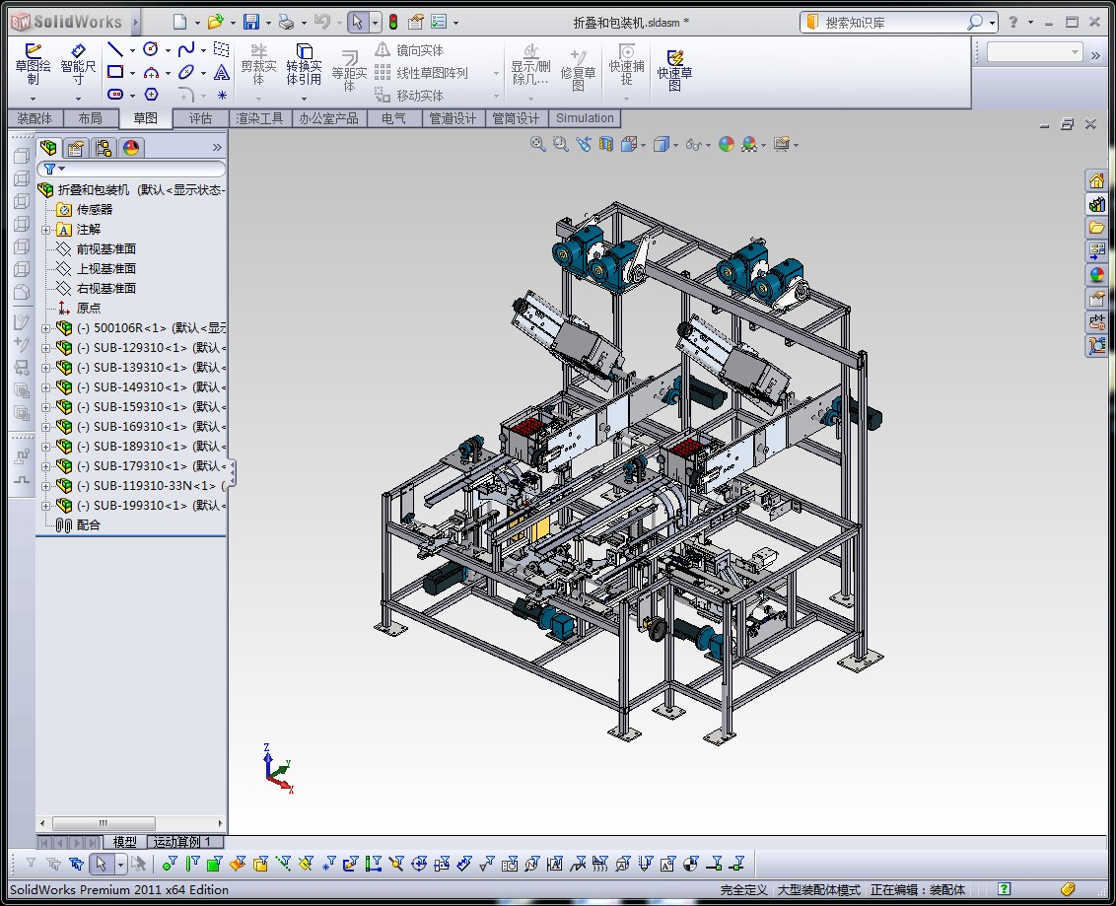Switch to the 评估 tab
Viewport: 1116px width, 906px height.
[200, 118]
